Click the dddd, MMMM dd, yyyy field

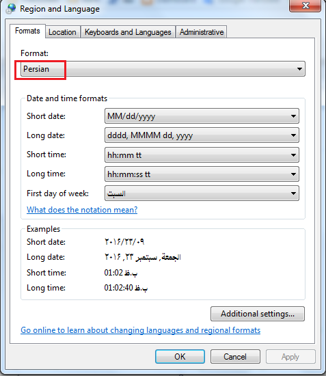pos(202,135)
